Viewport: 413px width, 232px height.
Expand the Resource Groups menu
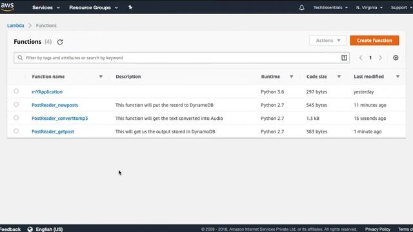point(94,8)
